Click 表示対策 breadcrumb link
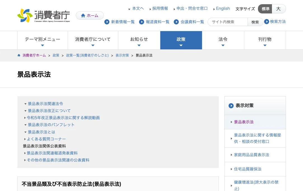 pos(122,56)
